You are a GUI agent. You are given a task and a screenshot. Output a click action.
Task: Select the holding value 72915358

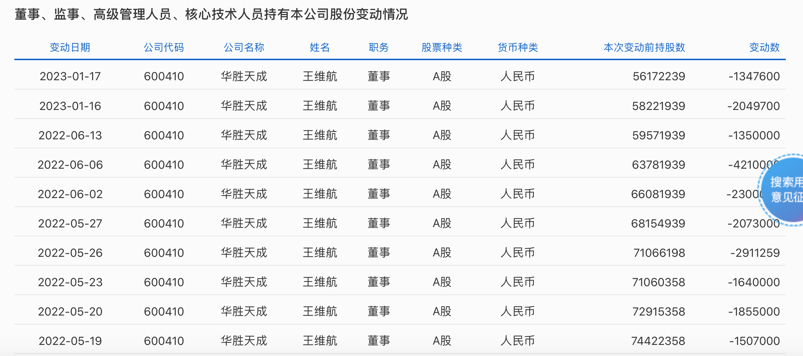(659, 312)
